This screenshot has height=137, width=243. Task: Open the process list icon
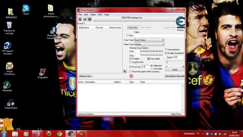tap(80, 19)
